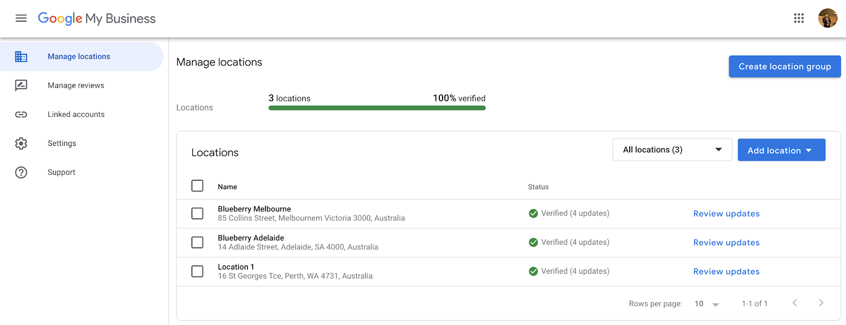Open Manage locations in sidebar
846x325 pixels.
coord(81,57)
